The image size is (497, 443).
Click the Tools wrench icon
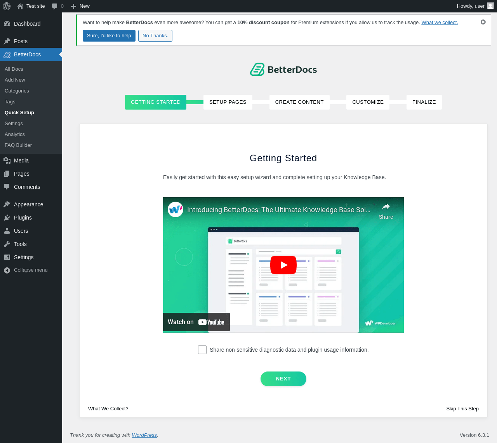(x=7, y=244)
